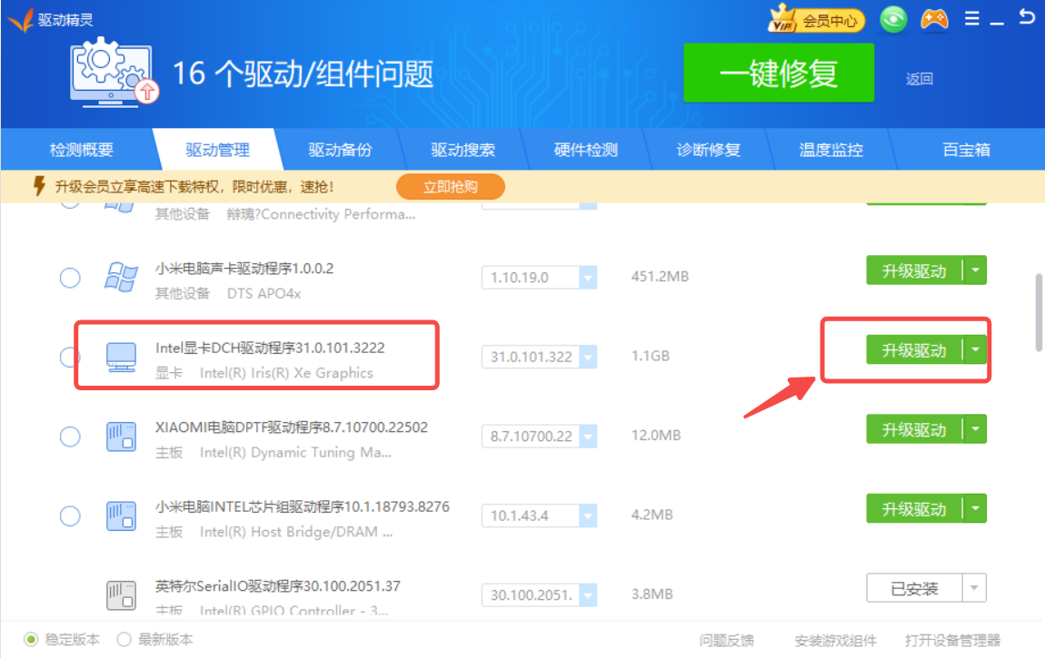Select the 小米电脑声卡驱动 row checkbox
Viewport: 1045px width, 658px height.
point(70,278)
